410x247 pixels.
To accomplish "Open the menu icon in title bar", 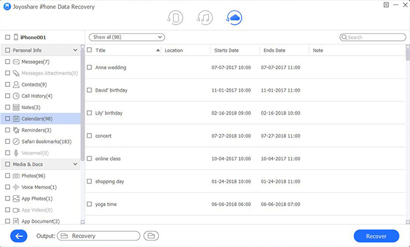I will coord(386,4).
